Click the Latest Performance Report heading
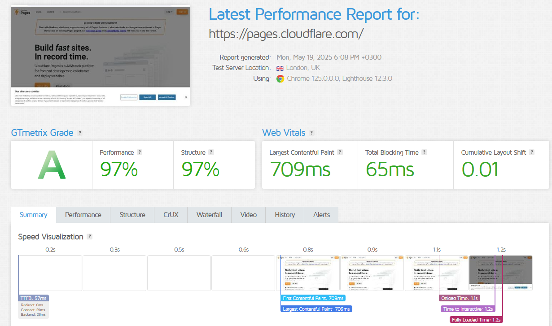 point(314,14)
